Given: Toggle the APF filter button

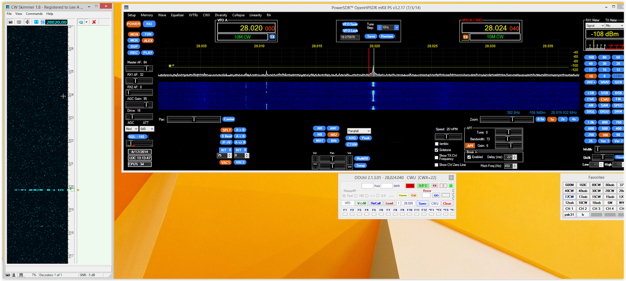Looking at the screenshot, I should click(470, 145).
